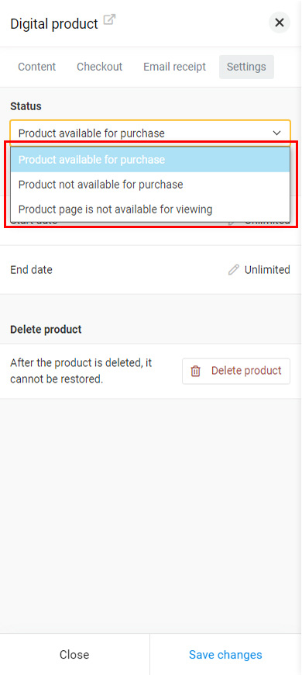Collapse the Status dropdown using its chevron arrow
Image resolution: width=302 pixels, height=675 pixels.
click(x=277, y=133)
